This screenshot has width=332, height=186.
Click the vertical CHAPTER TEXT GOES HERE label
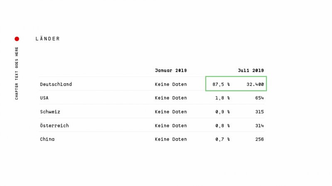(17, 73)
